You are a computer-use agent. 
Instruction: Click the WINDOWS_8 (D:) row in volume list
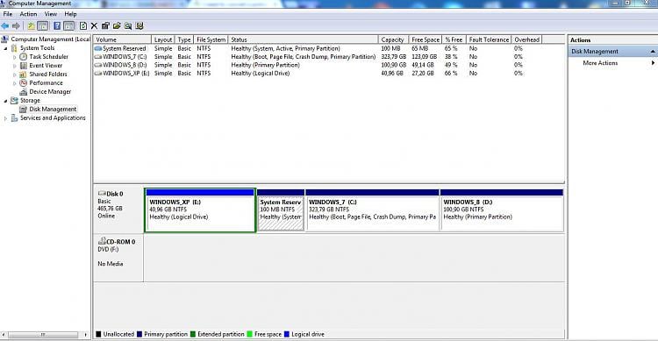tap(310, 65)
